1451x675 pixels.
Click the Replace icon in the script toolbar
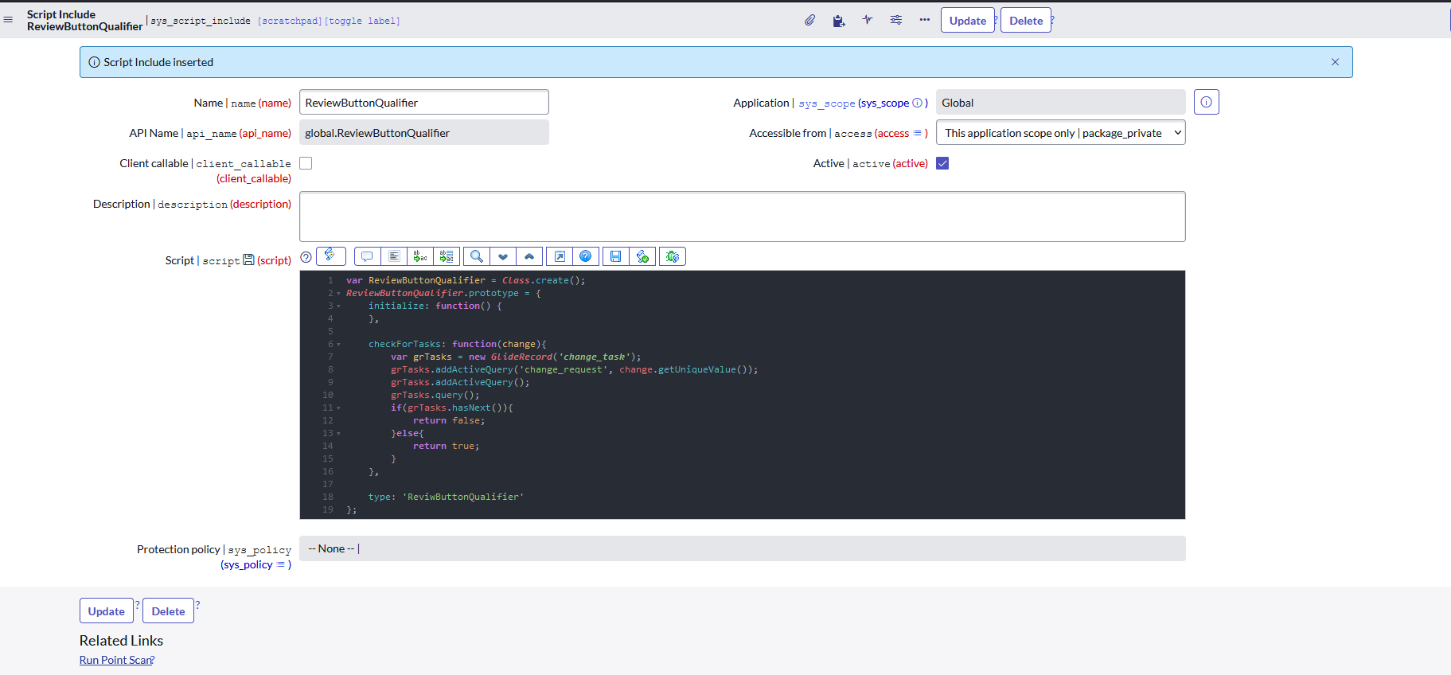point(420,256)
